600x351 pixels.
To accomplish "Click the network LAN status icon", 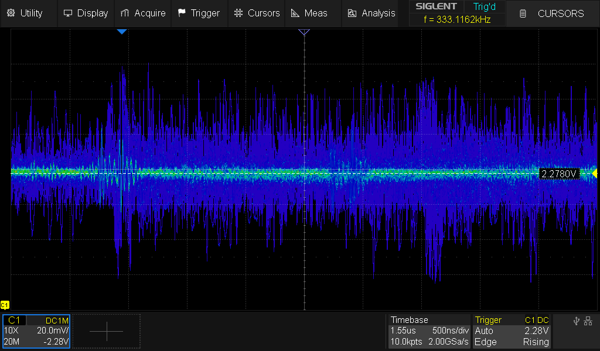I will 588,321.
